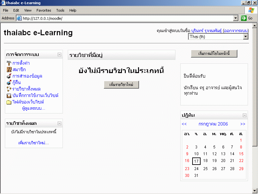Hide the รายวิชาทั้งหมด side block

click(x=59, y=123)
